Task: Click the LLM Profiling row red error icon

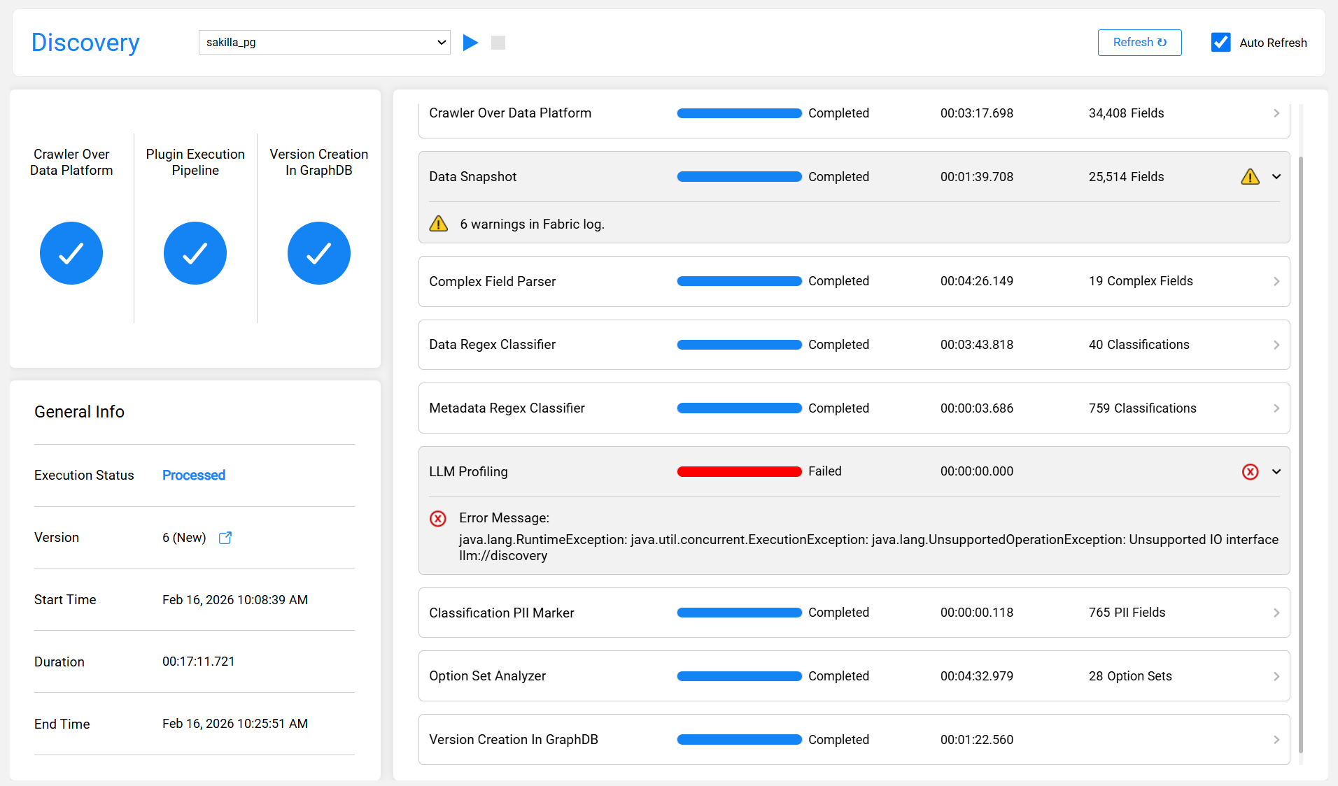Action: point(1251,472)
